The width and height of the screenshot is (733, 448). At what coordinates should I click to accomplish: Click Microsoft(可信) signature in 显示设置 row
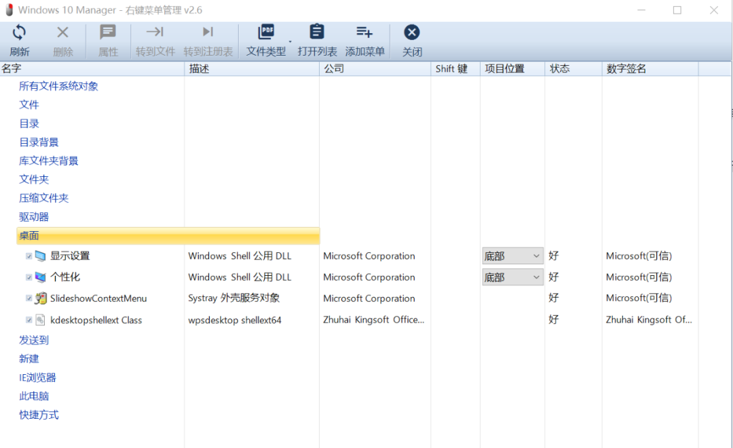pyautogui.click(x=639, y=256)
